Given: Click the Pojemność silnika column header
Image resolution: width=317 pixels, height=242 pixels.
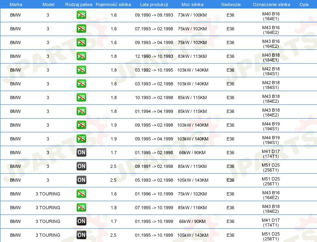Looking at the screenshot, I should 113,4.
